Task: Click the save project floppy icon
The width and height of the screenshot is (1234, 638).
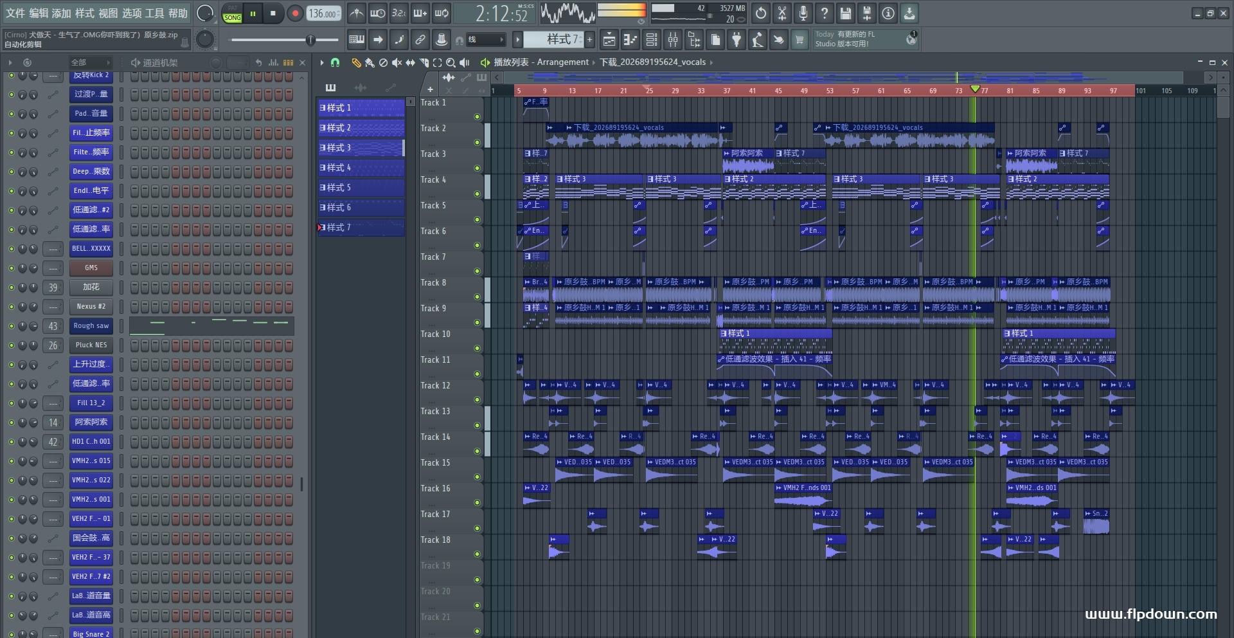Action: coord(846,13)
